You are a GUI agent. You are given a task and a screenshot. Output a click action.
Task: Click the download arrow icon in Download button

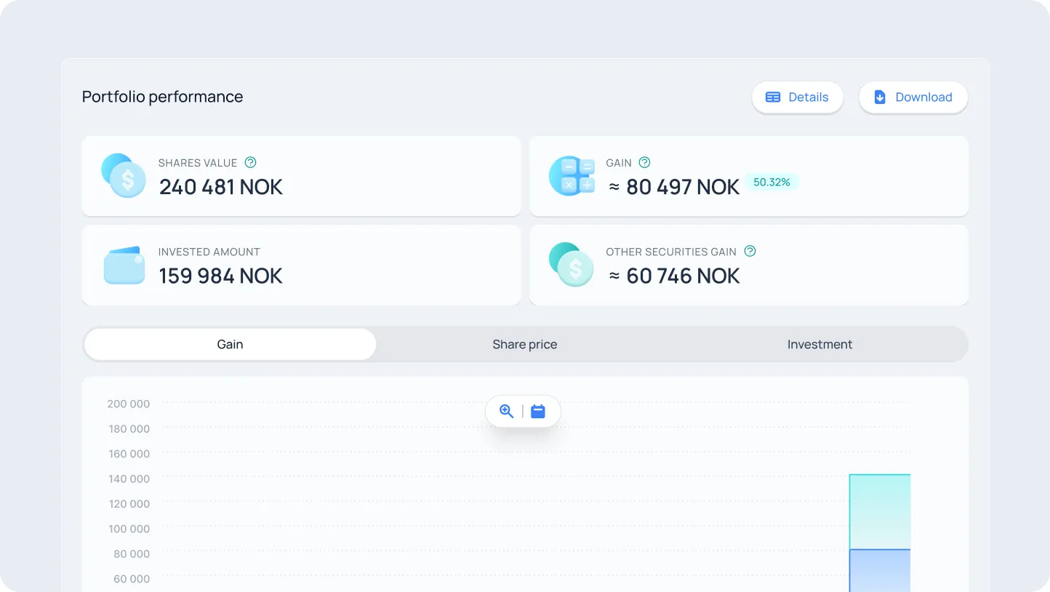click(x=880, y=97)
